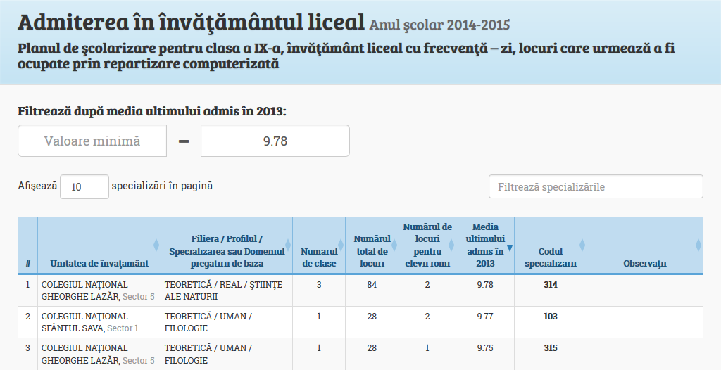Click the Valoare minimă input field
721x370 pixels.
[x=92, y=141]
